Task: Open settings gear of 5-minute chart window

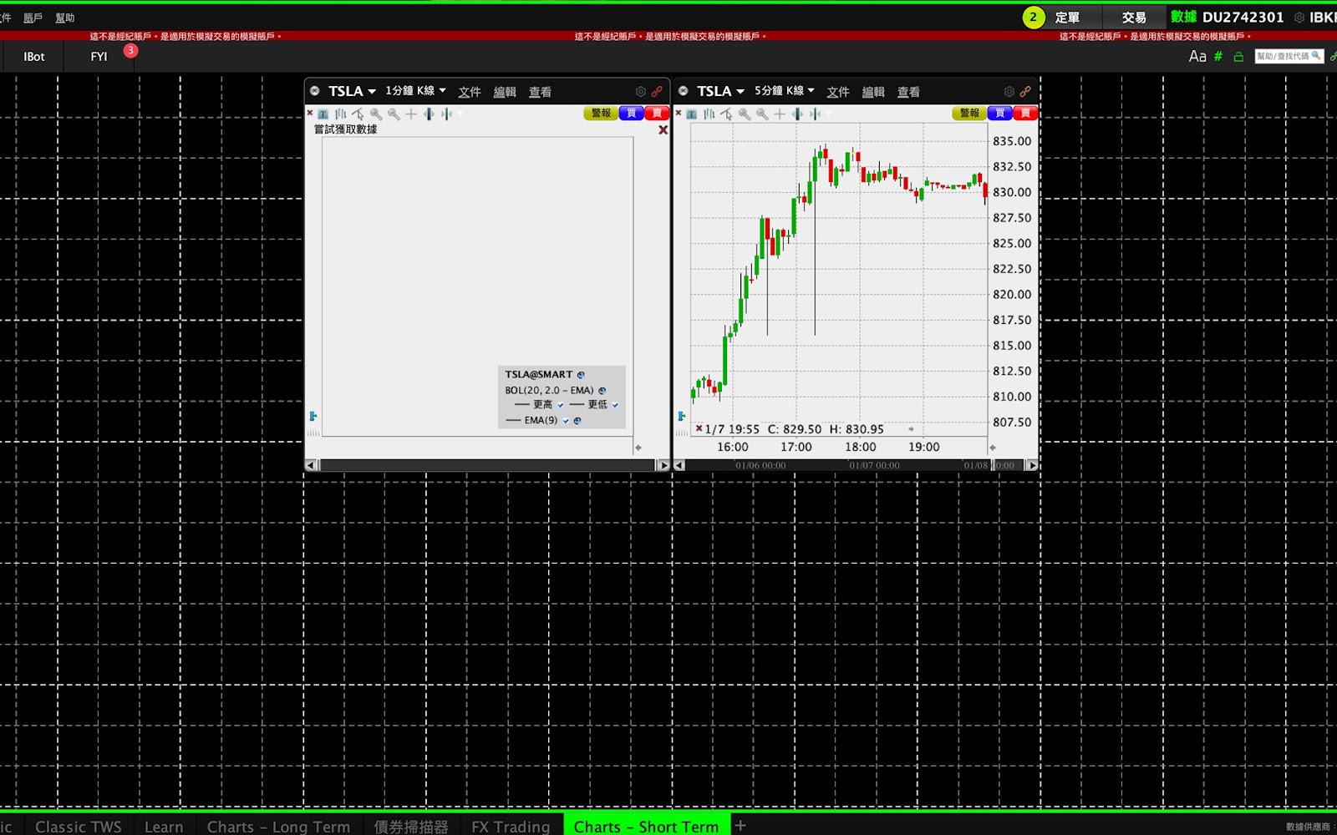Action: tap(1009, 92)
